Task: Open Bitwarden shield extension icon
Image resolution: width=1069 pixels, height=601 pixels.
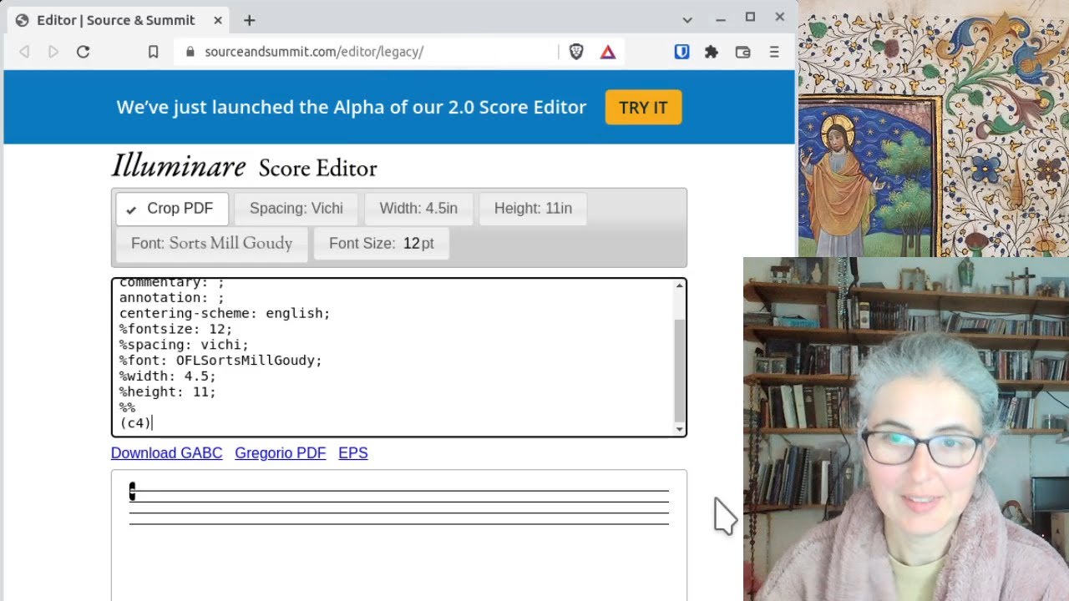Action: pos(681,52)
